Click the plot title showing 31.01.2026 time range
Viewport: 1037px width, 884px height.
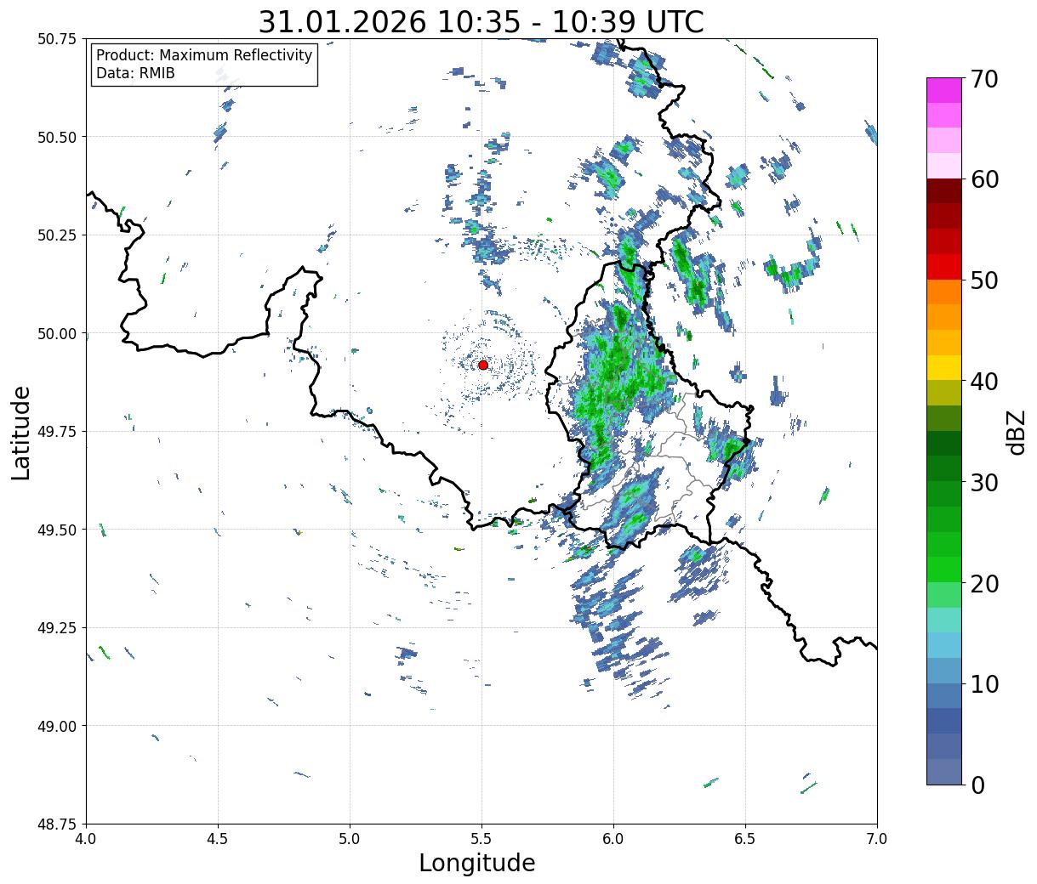pyautogui.click(x=481, y=21)
